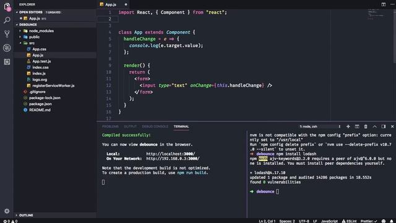Open index.js file
This screenshot has width=396, height=223.
[39, 73]
